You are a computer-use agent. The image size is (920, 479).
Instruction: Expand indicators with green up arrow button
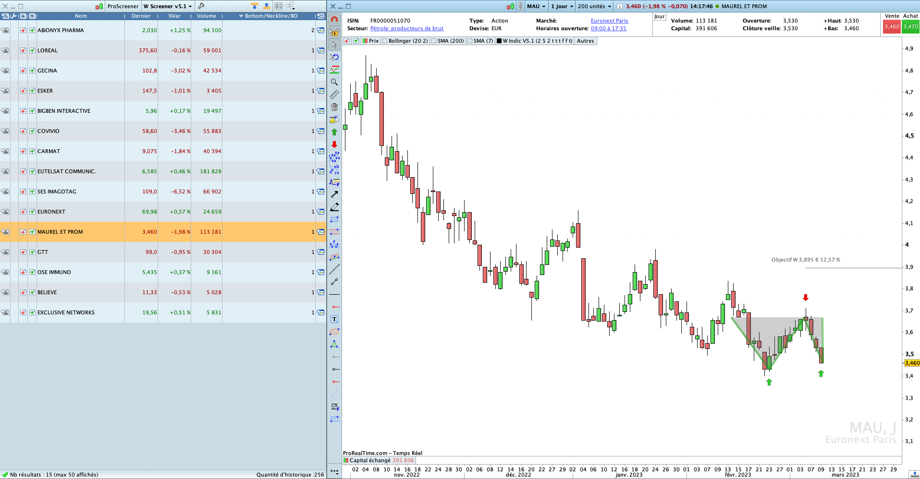tap(356, 41)
